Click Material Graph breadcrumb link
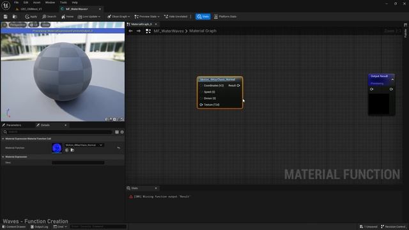This screenshot has width=409, height=230. tap(203, 31)
